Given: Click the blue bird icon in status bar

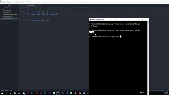Looking at the screenshot, I should tap(167, 90).
